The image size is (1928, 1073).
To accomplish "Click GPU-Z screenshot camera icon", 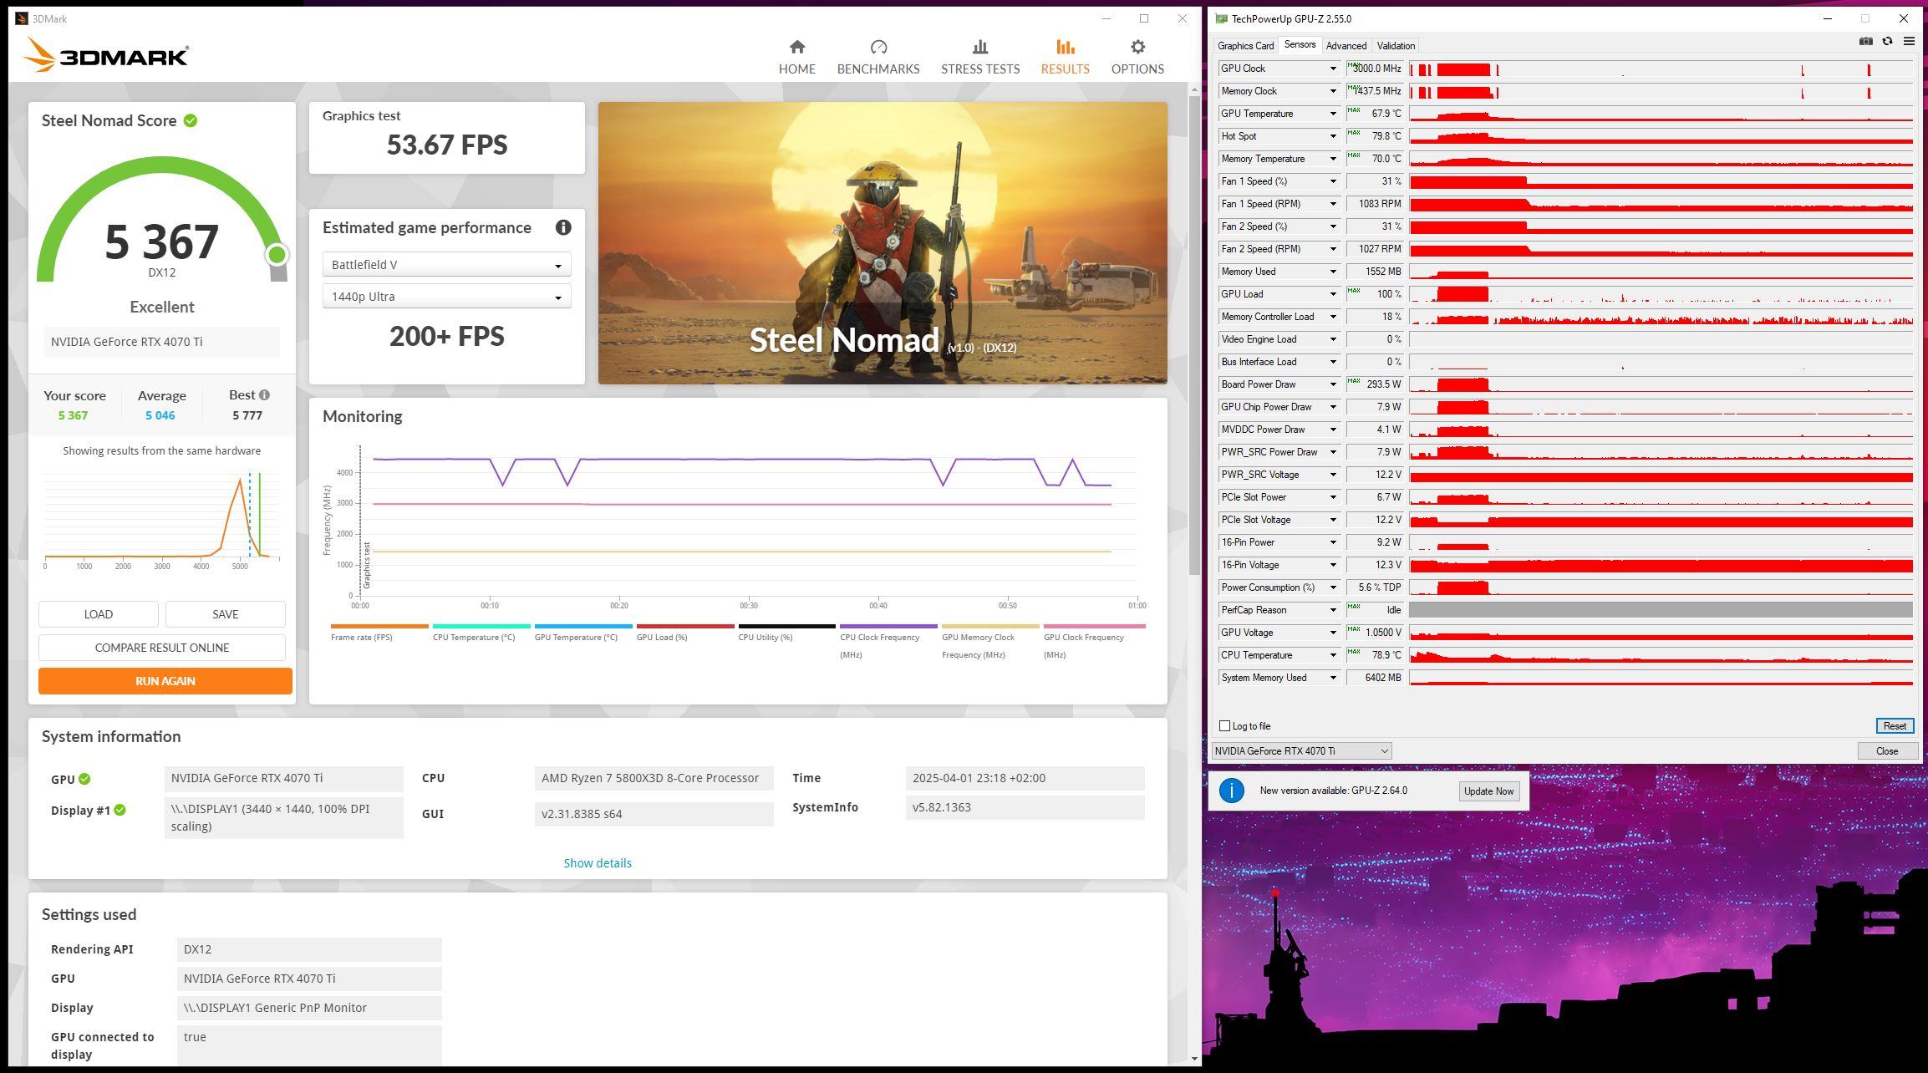I will (1865, 41).
